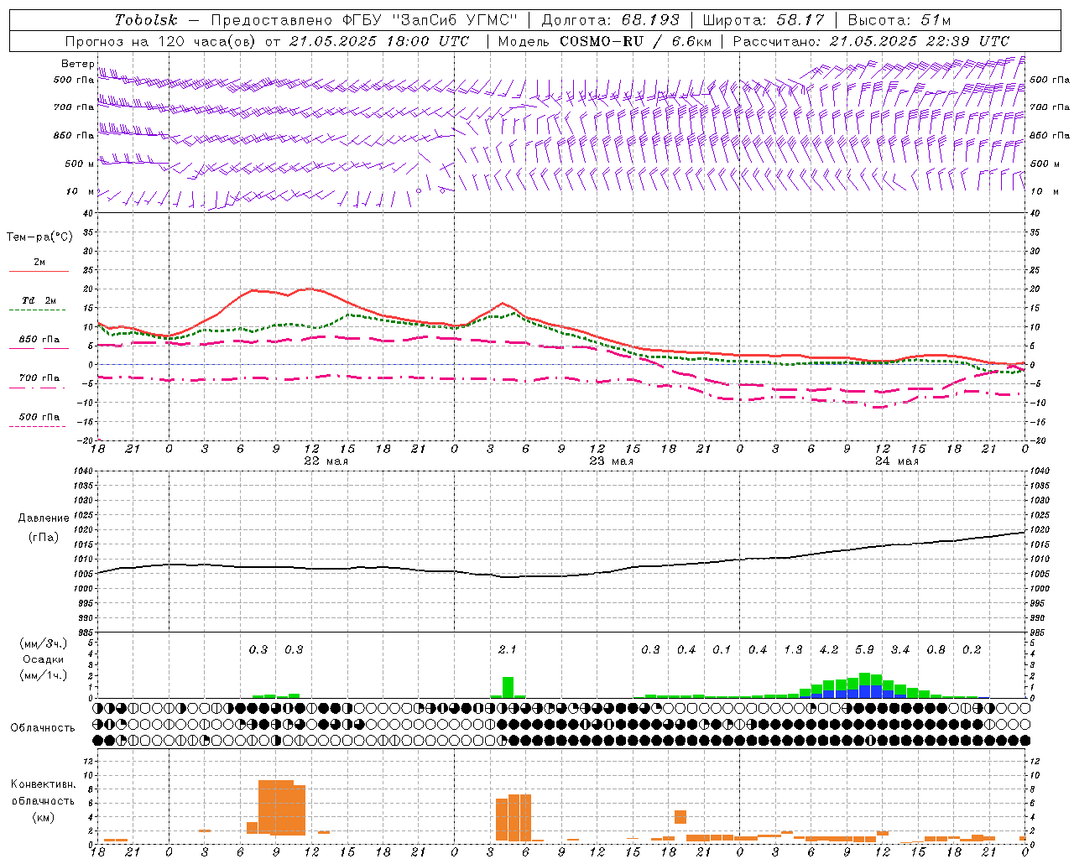
Task: Click the "5.9" precipitation total value
Action: 864,649
